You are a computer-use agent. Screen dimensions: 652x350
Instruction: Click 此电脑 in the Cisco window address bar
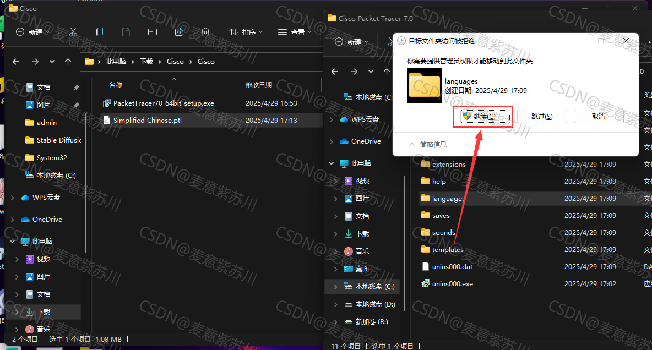point(116,62)
